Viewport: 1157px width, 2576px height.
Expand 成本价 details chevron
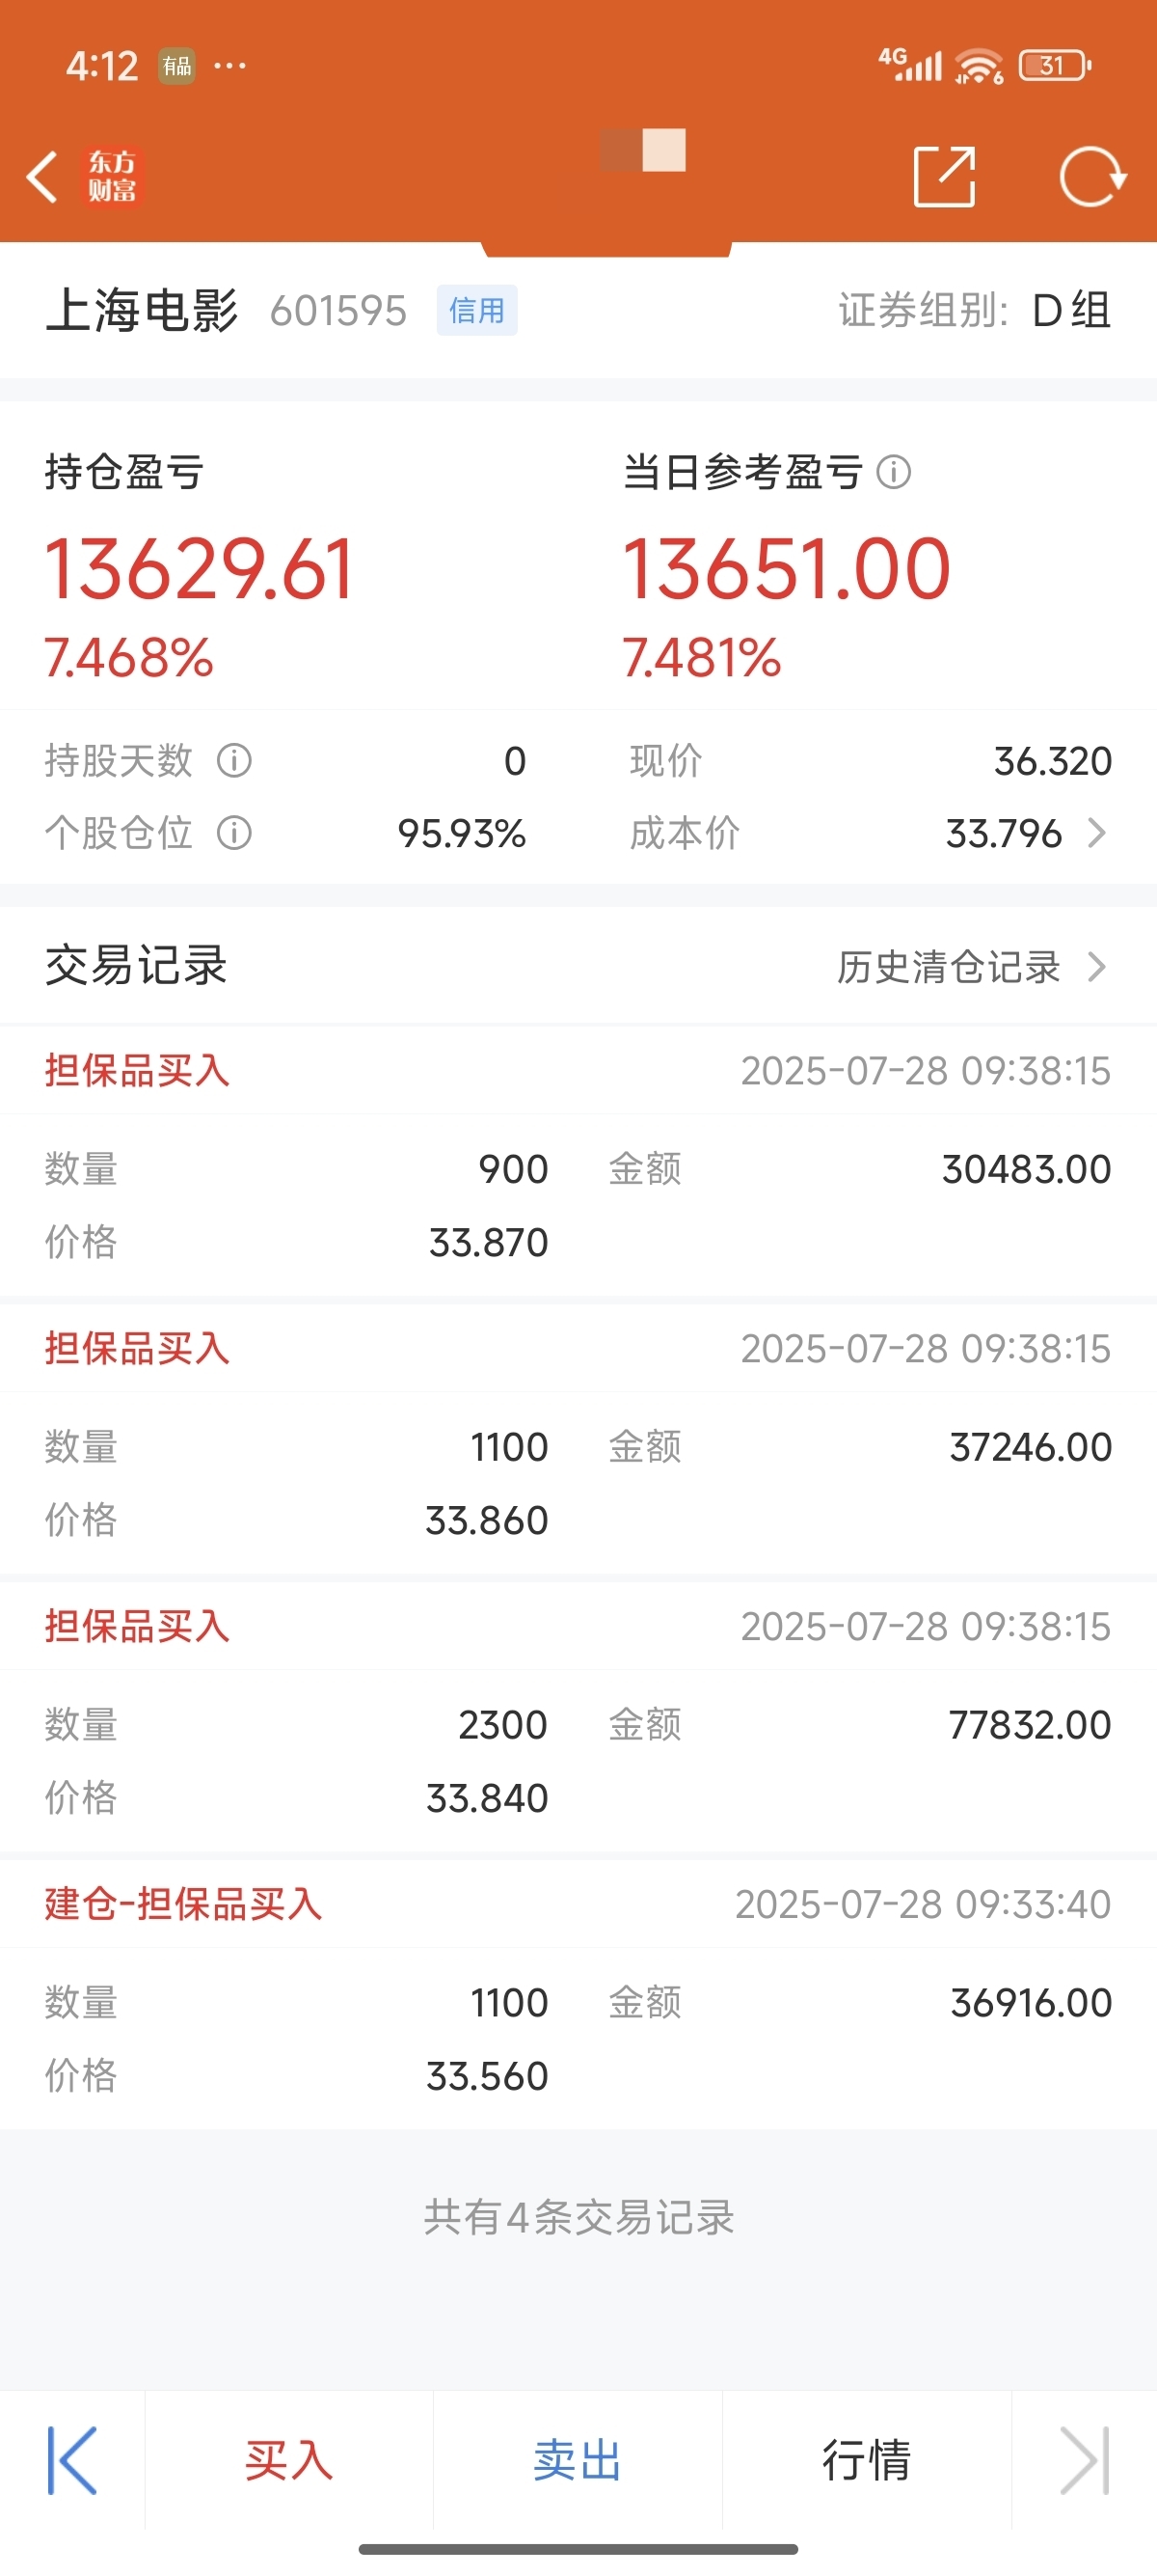[x=1097, y=833]
